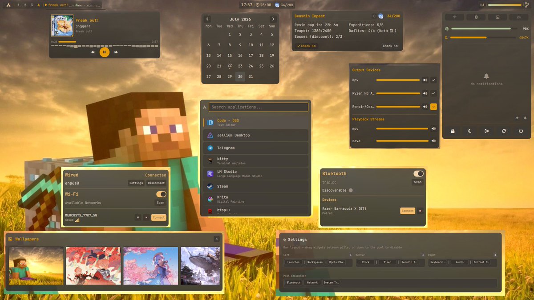Toggle the Wi-Fi switch on network panel
The width and height of the screenshot is (534, 300).
pyautogui.click(x=161, y=194)
